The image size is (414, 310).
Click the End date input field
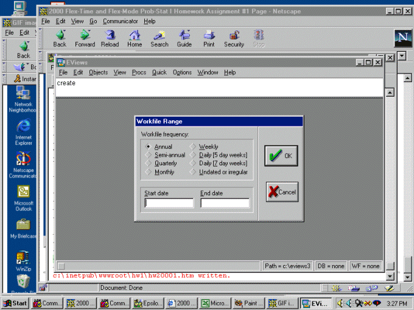point(225,203)
